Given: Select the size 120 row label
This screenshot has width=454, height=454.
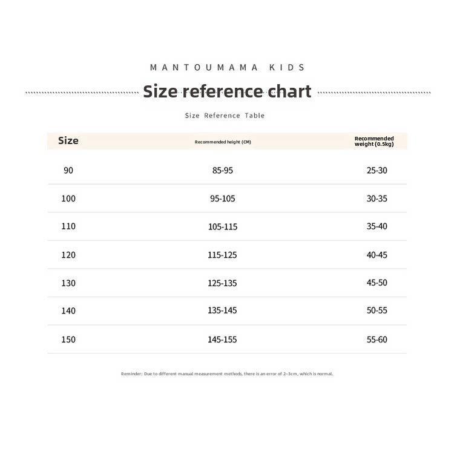Looking at the screenshot, I should (68, 255).
